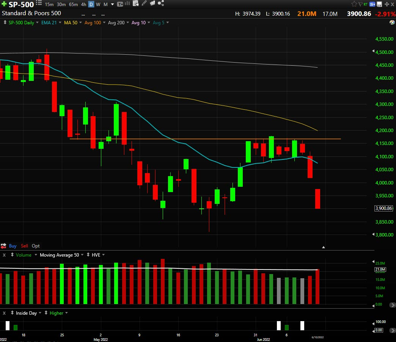Click the green RT real-time indicator

point(365,4)
